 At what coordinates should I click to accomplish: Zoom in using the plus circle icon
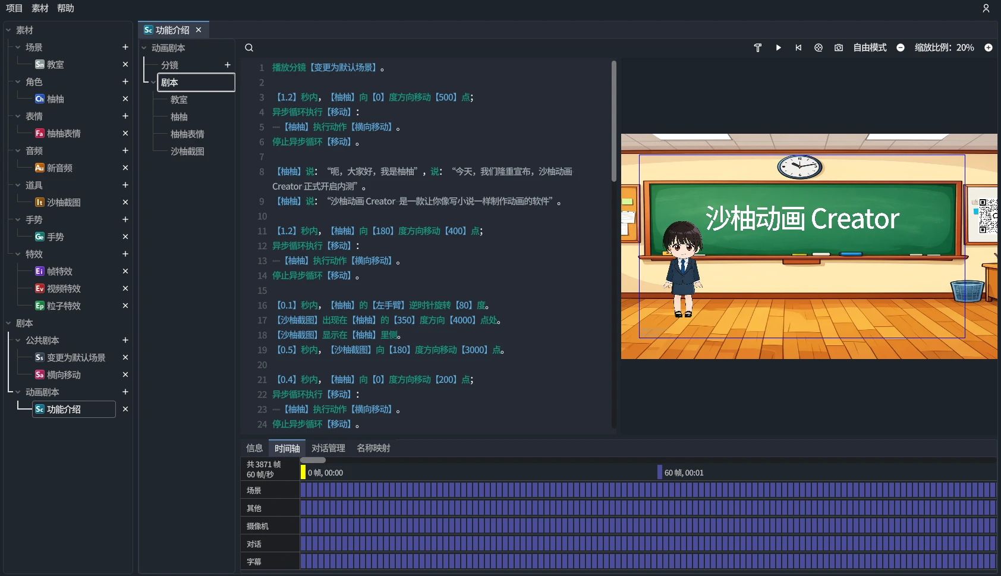(x=989, y=48)
